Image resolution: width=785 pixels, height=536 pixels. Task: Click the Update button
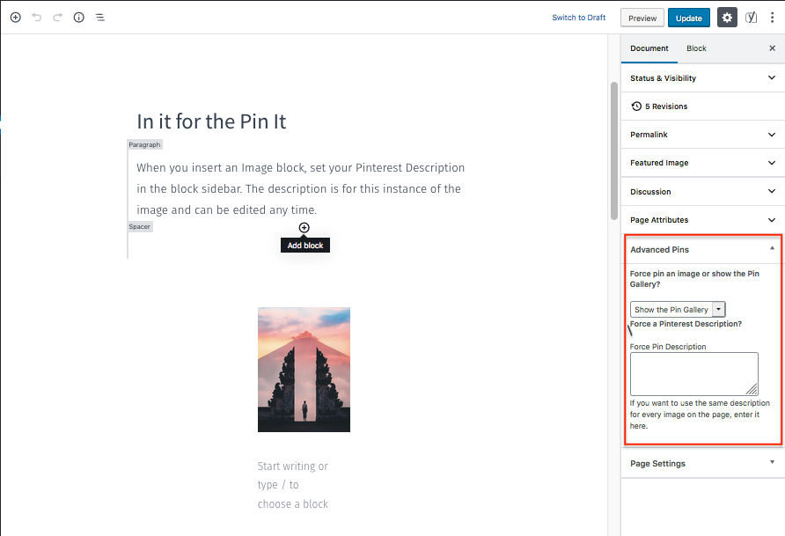click(688, 18)
